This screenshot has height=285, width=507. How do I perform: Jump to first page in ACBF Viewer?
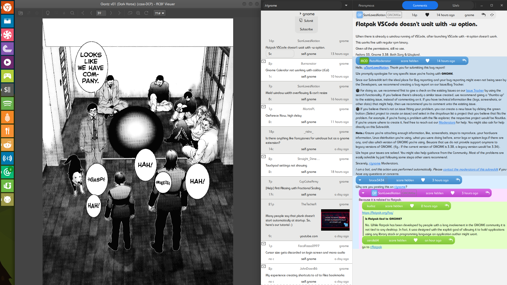pos(83,13)
